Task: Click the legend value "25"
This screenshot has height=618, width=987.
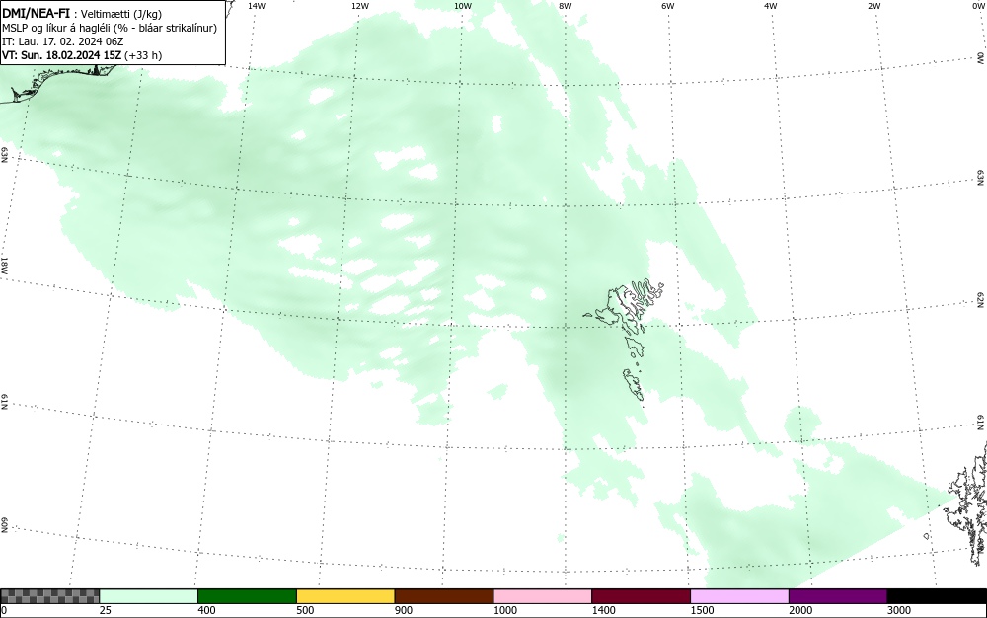Action: click(106, 610)
